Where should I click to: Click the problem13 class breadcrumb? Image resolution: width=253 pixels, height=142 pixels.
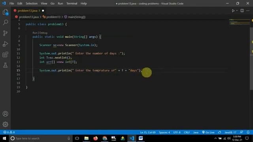(x=53, y=17)
